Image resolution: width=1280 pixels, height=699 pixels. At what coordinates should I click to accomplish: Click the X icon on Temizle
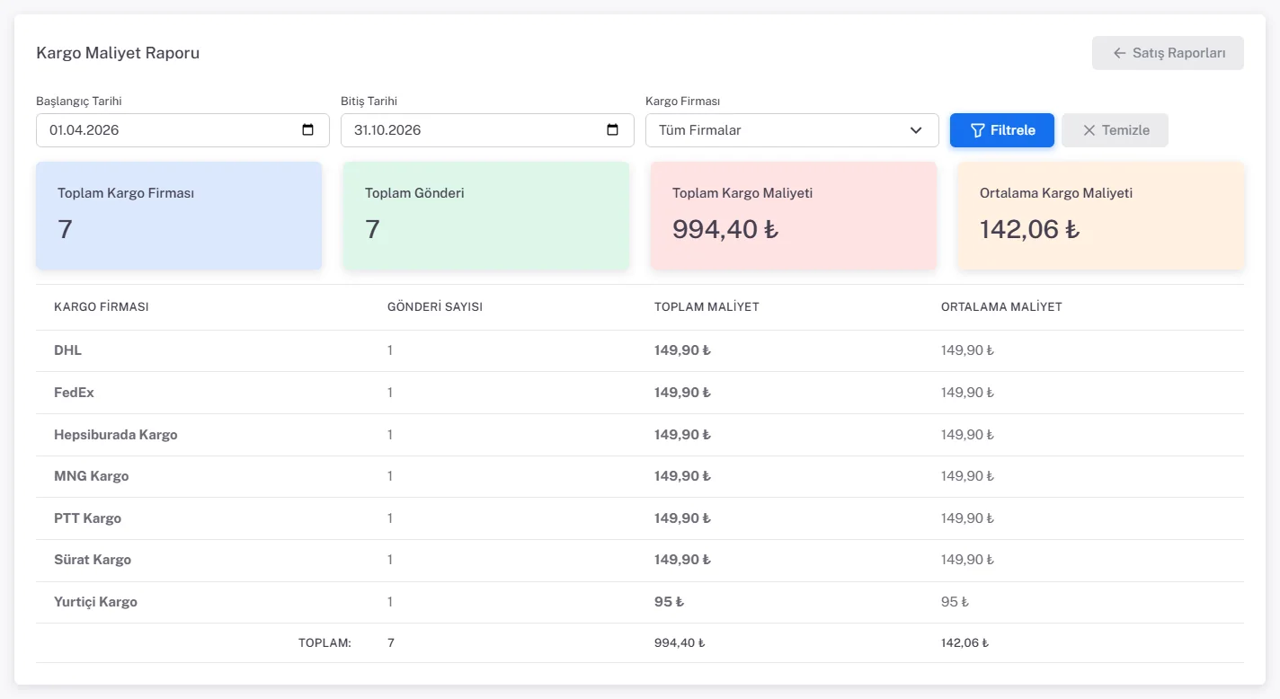tap(1089, 130)
